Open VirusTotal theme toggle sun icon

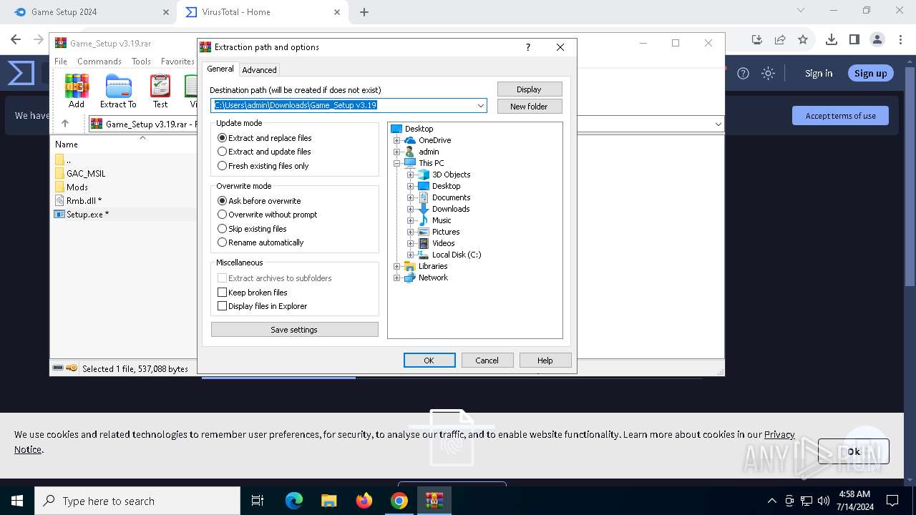point(768,73)
